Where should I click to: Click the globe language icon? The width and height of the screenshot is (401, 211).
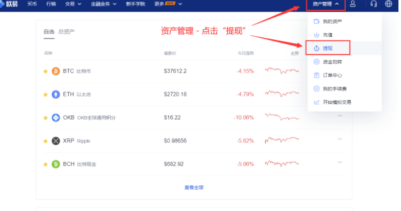(389, 4)
